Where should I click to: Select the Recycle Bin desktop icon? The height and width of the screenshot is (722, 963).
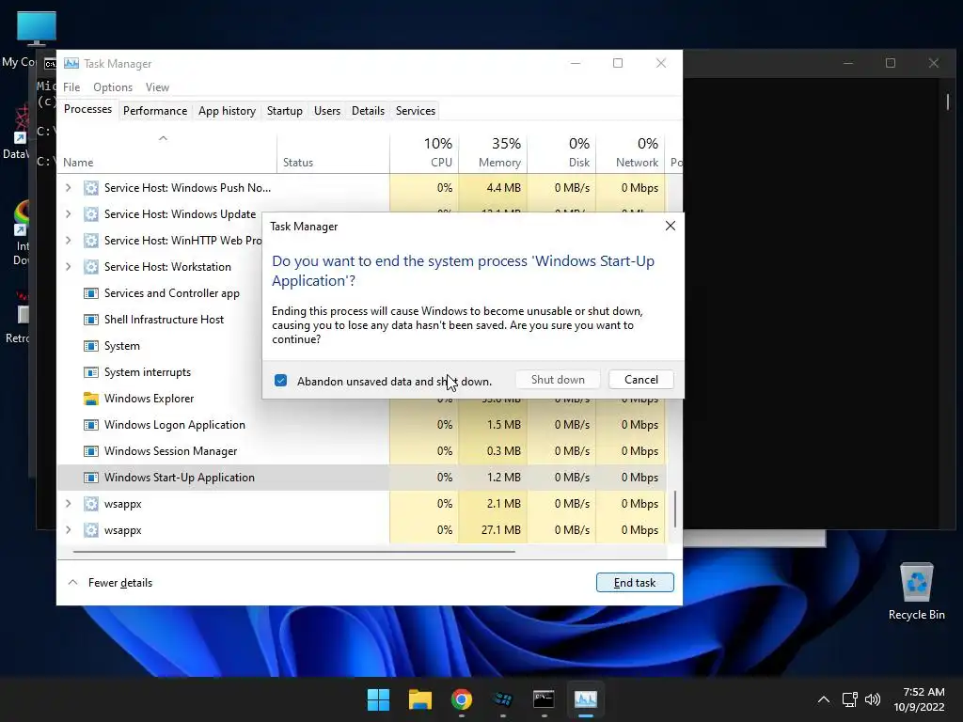coord(916,592)
